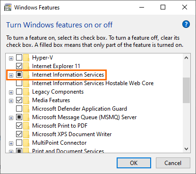Uncheck the Internet Explorer 11 checkbox
This screenshot has height=174, width=196.
point(19,66)
